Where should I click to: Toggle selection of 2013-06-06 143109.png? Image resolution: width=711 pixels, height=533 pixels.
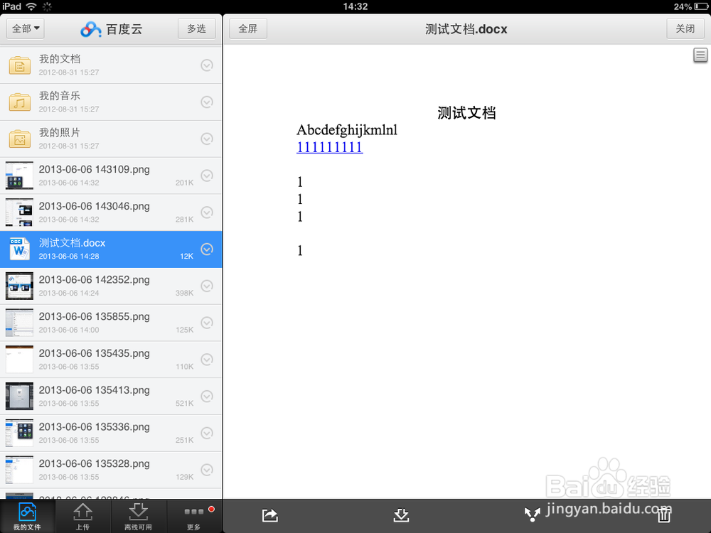click(x=207, y=176)
